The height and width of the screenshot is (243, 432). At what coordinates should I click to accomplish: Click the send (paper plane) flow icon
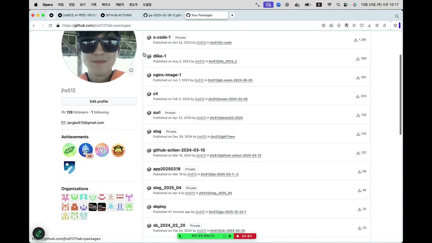tap(354, 25)
